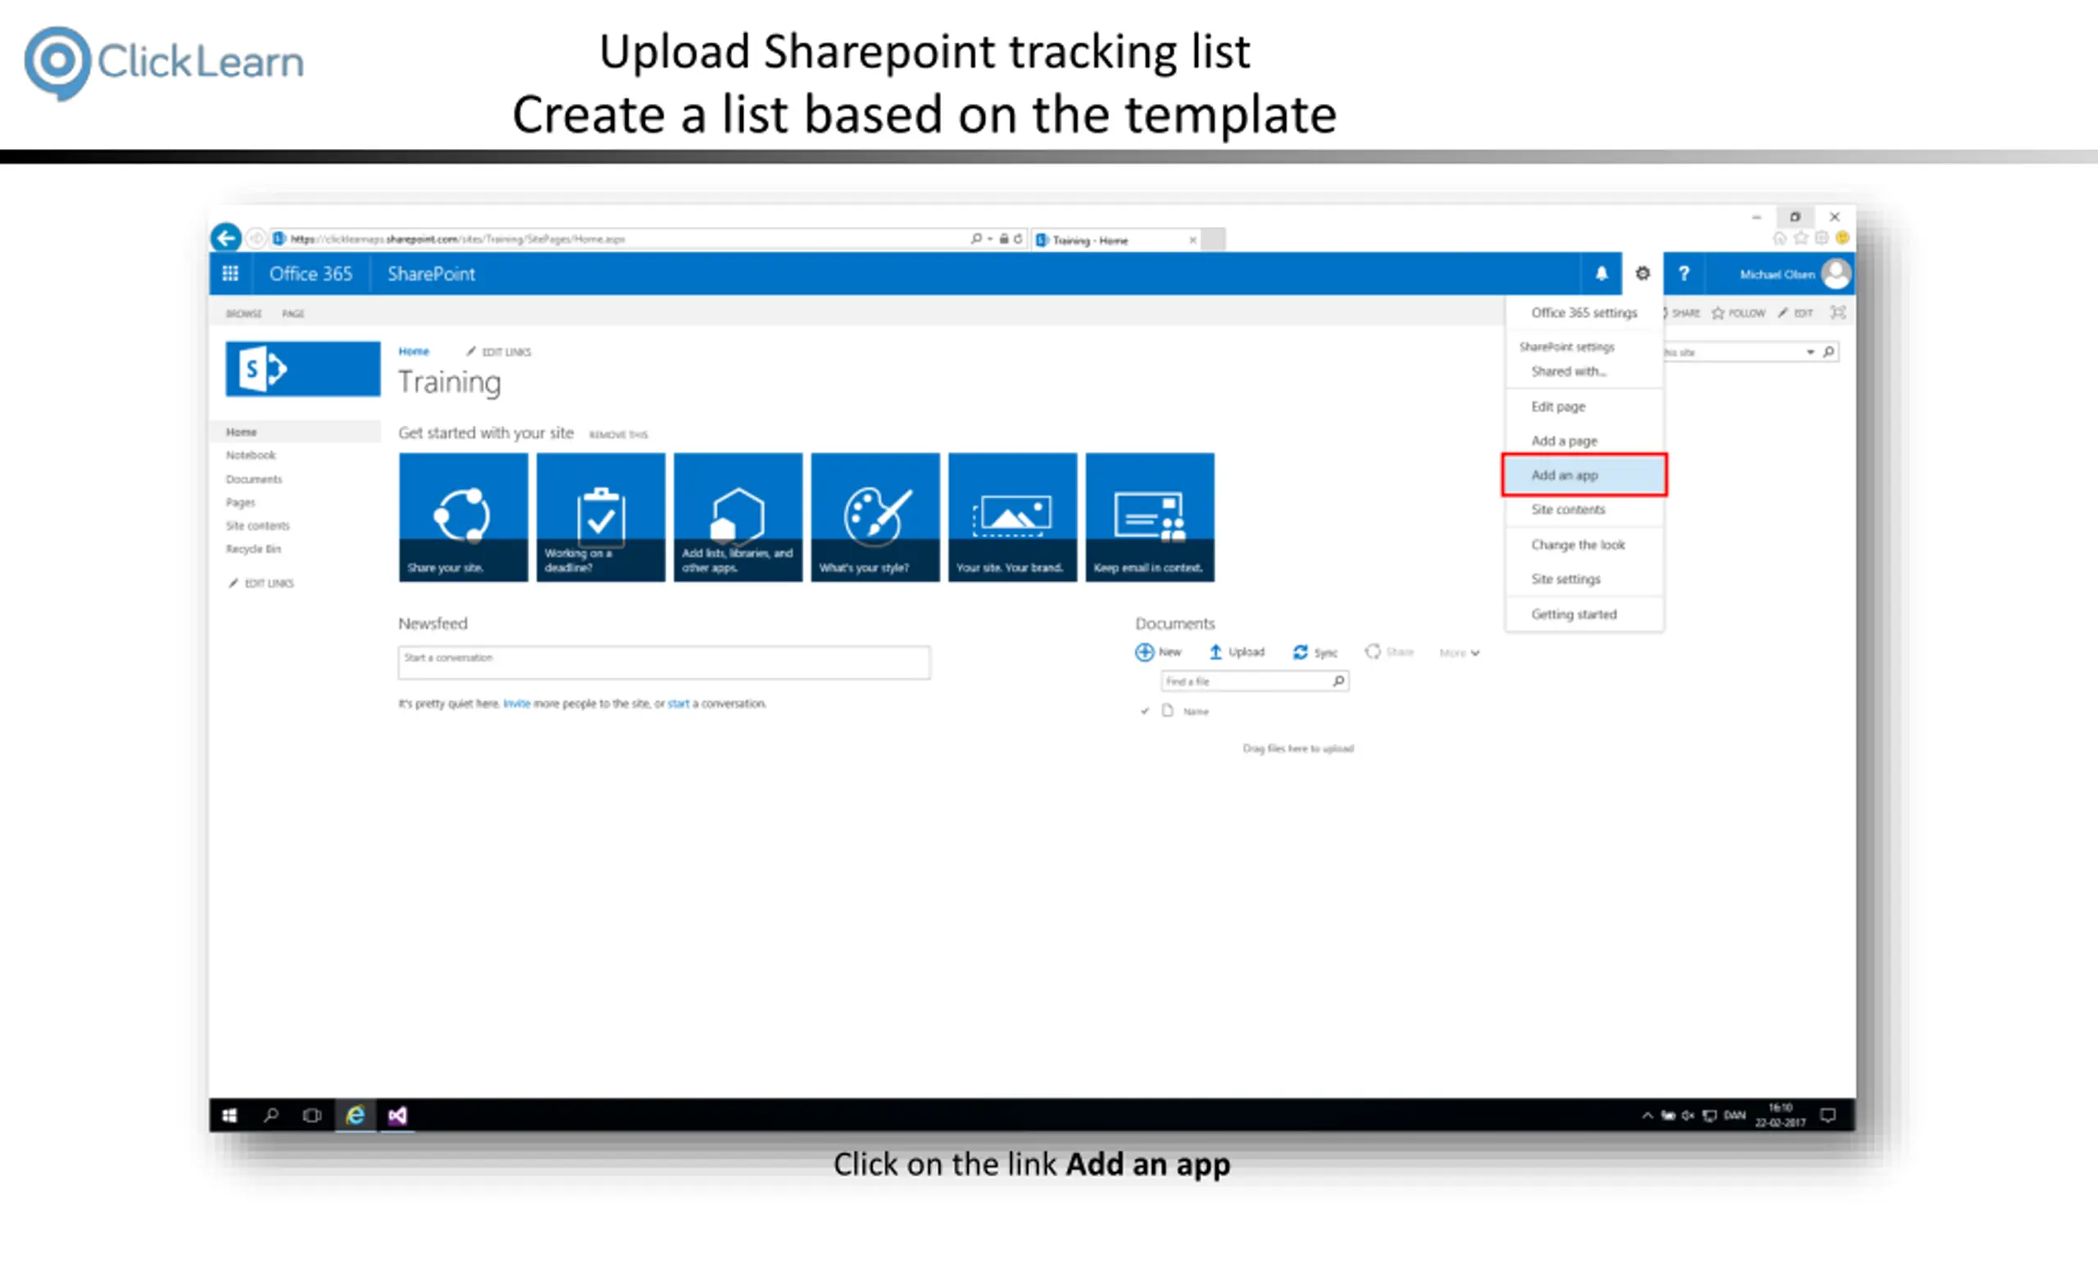Click the browser back arrow
The width and height of the screenshot is (2098, 1272).
tap(226, 238)
